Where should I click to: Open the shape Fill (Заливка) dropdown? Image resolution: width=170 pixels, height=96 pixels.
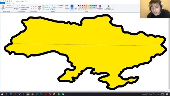point(60,7)
